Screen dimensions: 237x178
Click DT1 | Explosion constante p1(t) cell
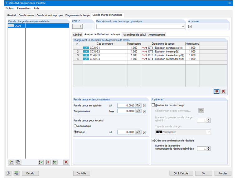(x=163, y=48)
